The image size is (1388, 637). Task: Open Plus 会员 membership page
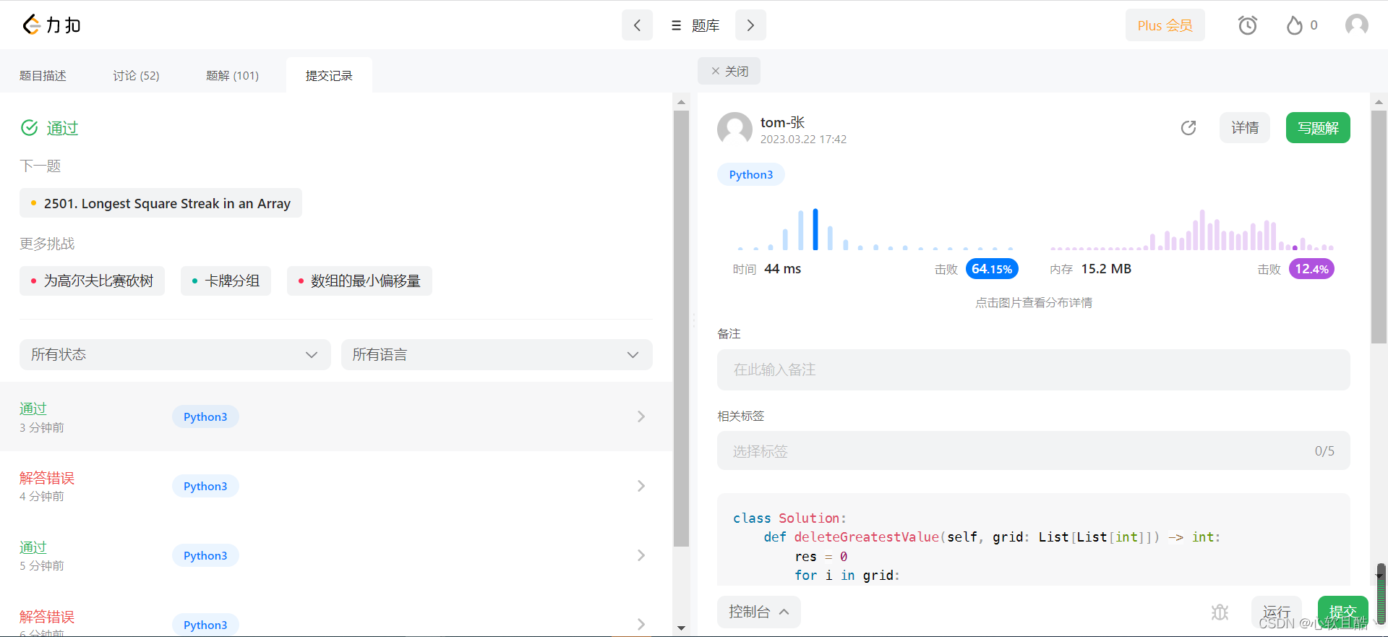click(x=1165, y=25)
